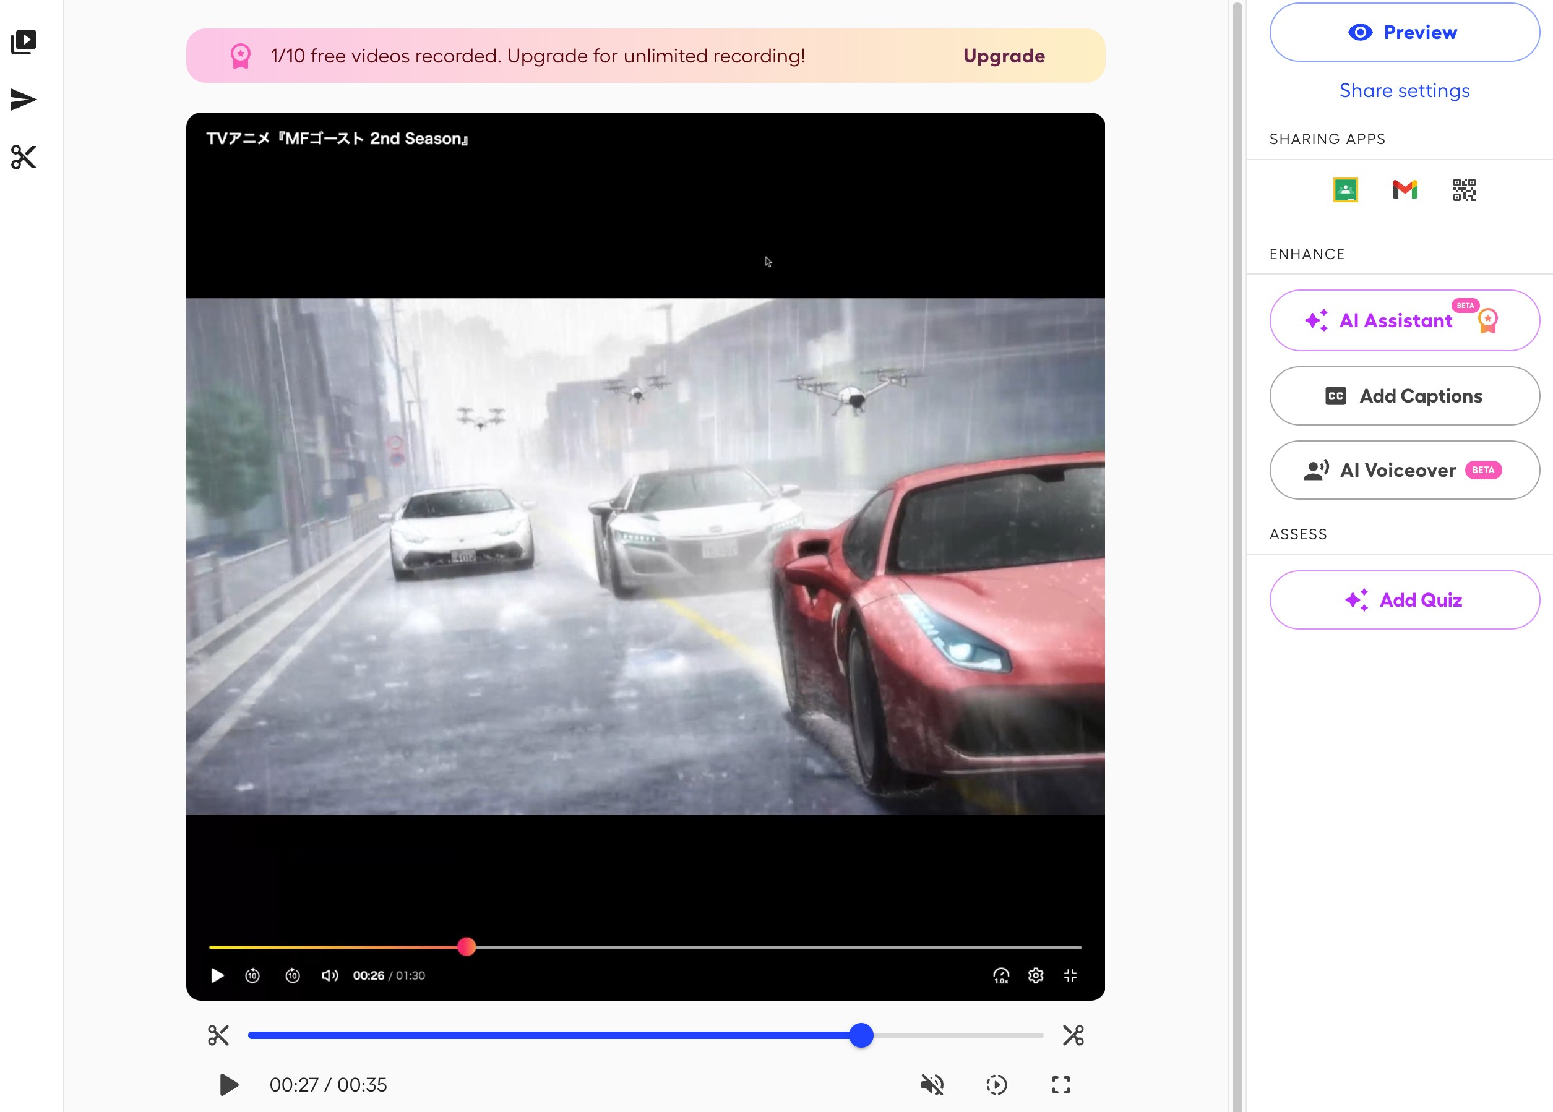The image size is (1553, 1112).
Task: Exit fullscreen in the embedded player
Action: tap(1070, 975)
